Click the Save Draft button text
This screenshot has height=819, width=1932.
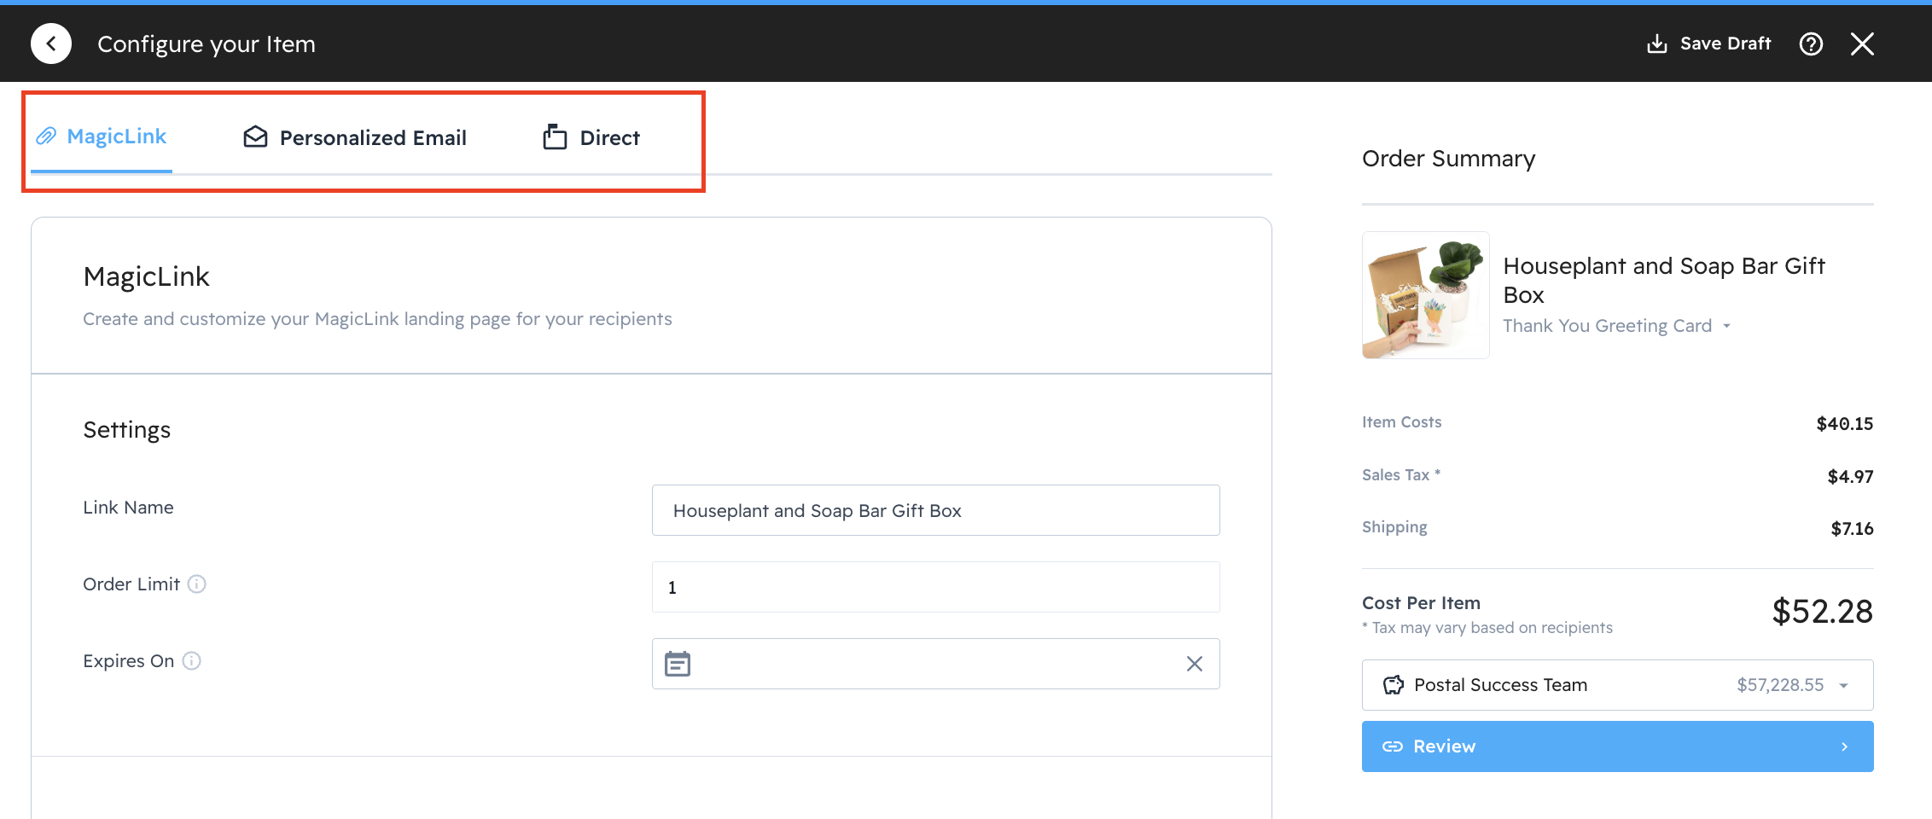[x=1725, y=44]
